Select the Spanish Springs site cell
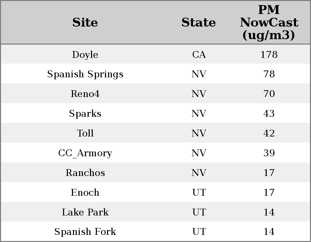Image resolution: width=311 pixels, height=242 pixels. coord(85,74)
